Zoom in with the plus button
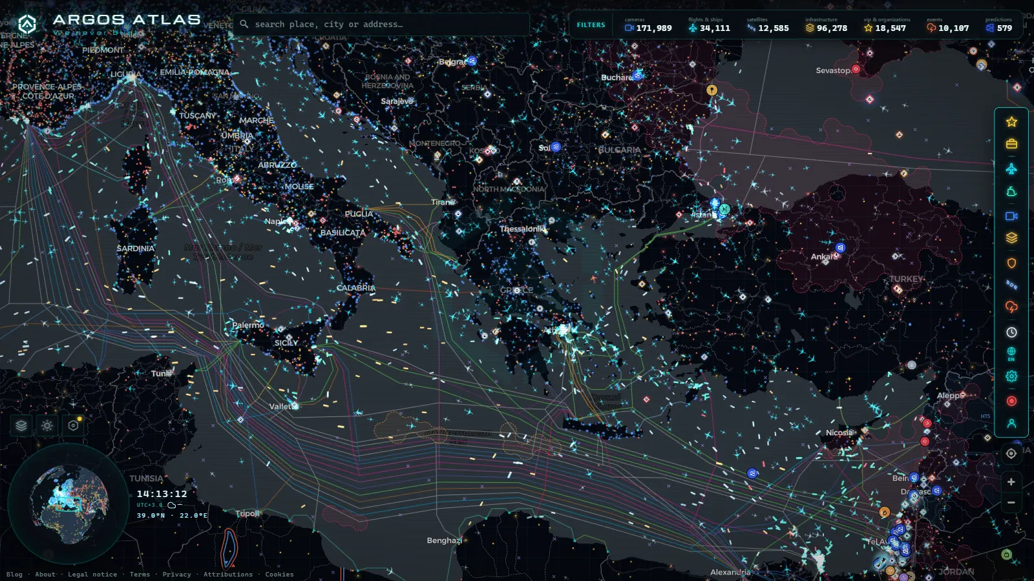Image resolution: width=1034 pixels, height=581 pixels. tap(1011, 482)
